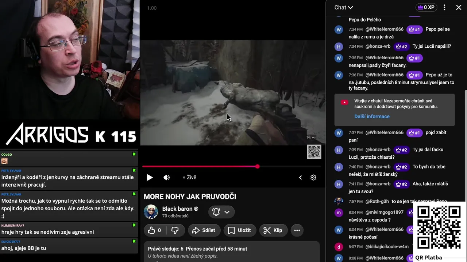Create a clip with Klip button
This screenshot has height=262, width=467.
273,230
